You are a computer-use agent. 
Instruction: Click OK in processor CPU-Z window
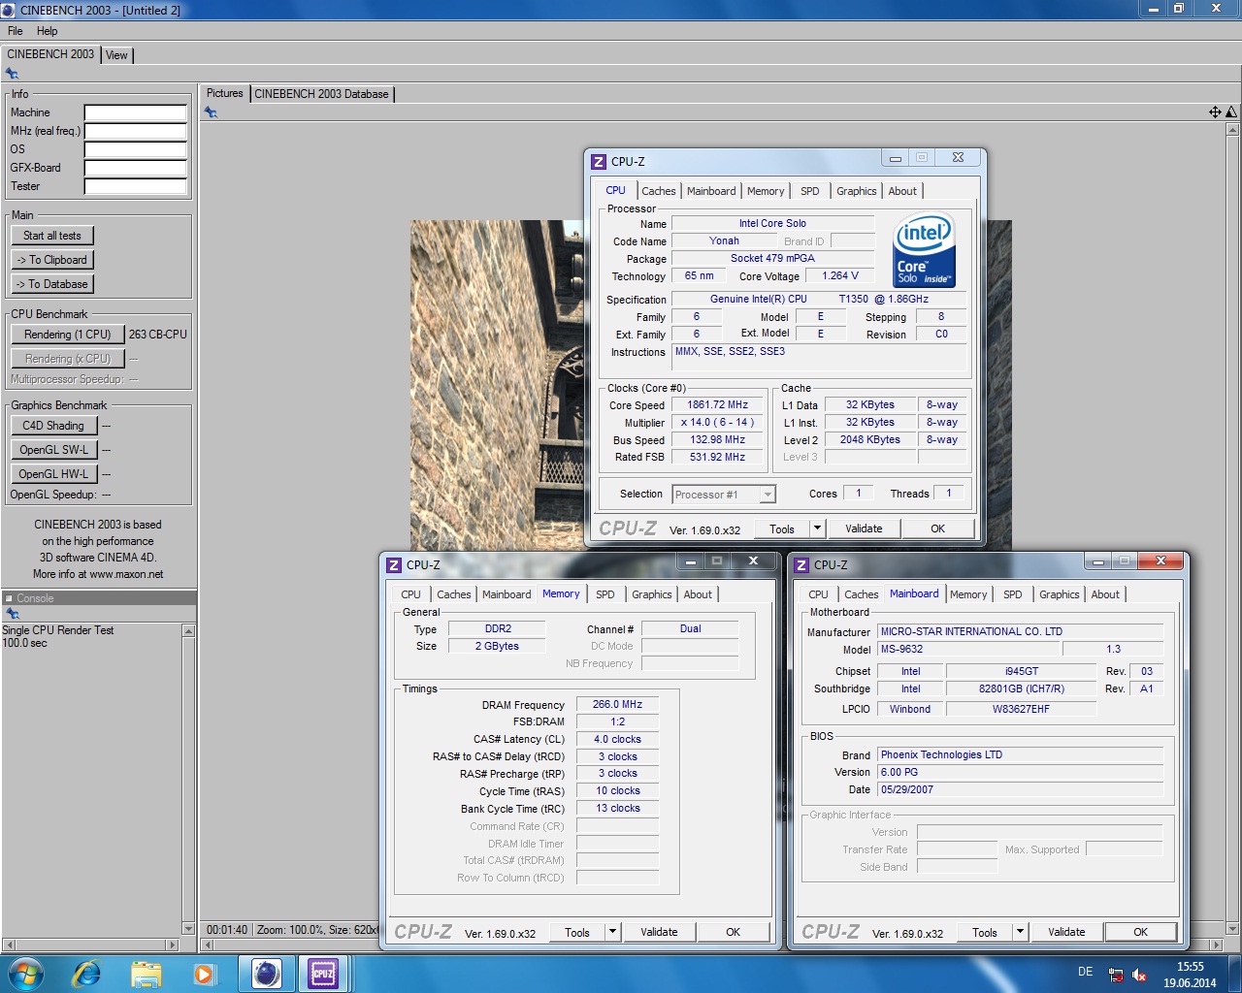click(x=937, y=529)
